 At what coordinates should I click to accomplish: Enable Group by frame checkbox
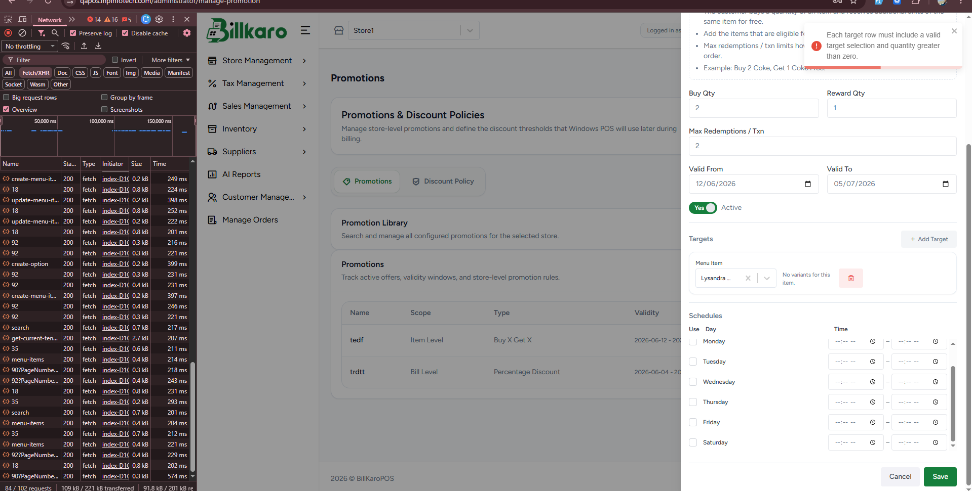(x=104, y=97)
